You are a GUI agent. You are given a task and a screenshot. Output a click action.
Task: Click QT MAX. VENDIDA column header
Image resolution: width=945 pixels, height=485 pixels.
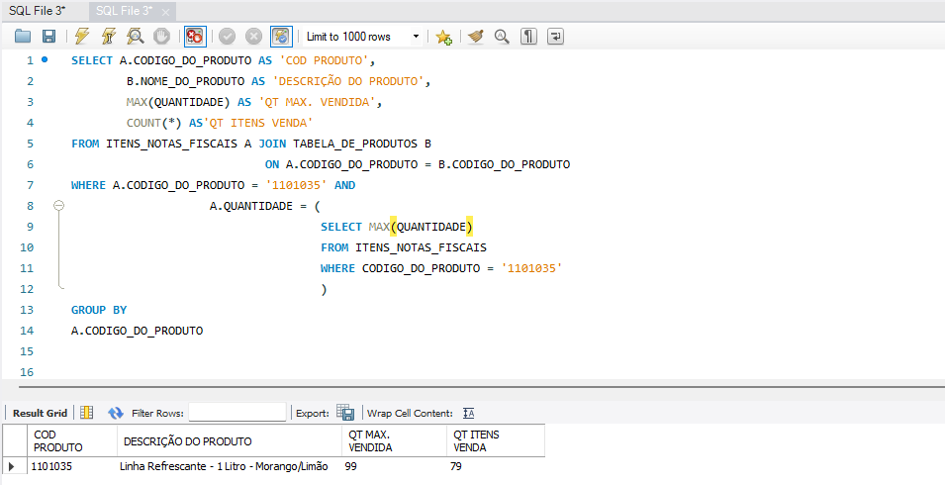coord(394,441)
